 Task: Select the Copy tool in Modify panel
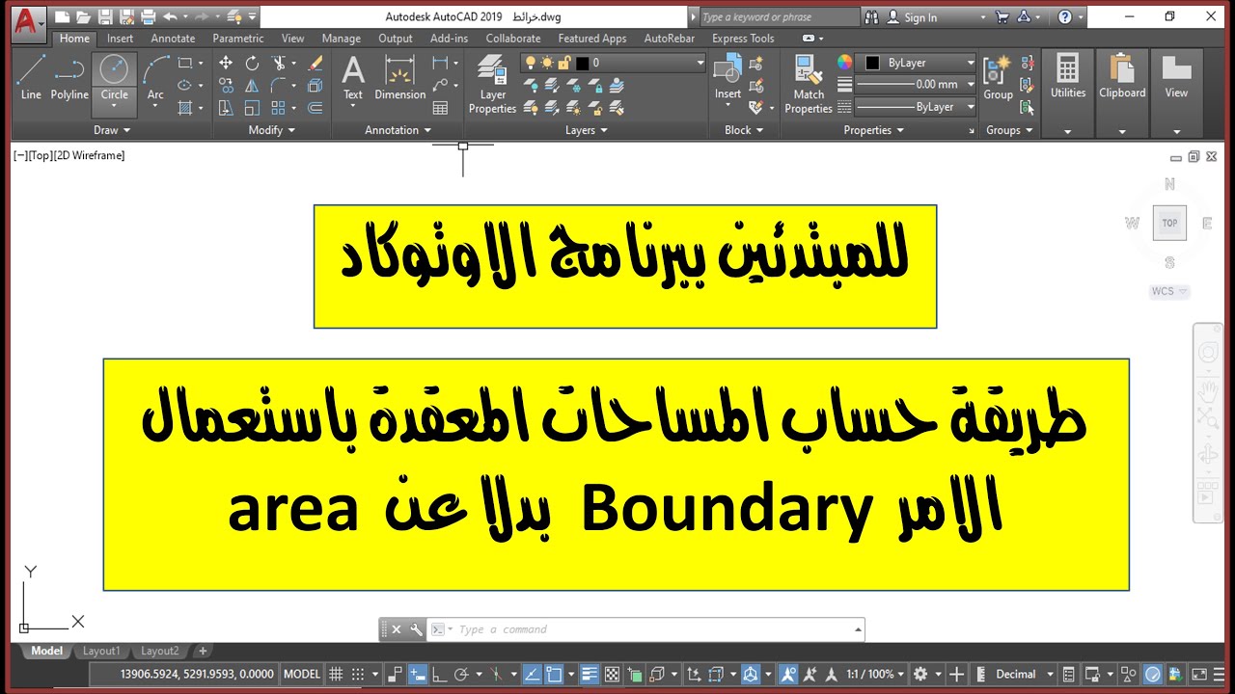click(226, 85)
